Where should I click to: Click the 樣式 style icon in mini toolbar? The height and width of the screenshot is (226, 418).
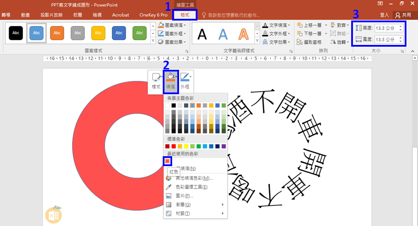click(x=156, y=77)
